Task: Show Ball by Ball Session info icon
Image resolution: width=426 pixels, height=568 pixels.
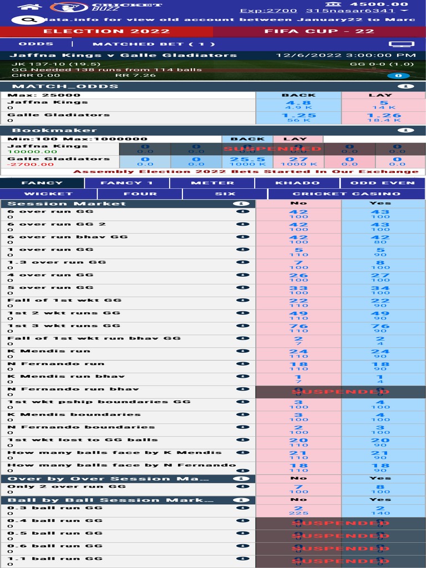Action: point(241,500)
